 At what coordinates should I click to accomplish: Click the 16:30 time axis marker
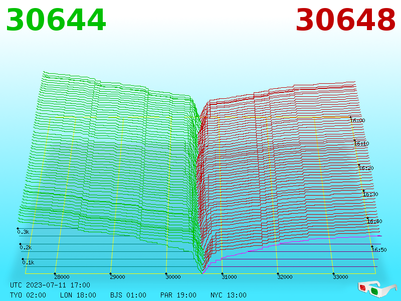[370, 194]
